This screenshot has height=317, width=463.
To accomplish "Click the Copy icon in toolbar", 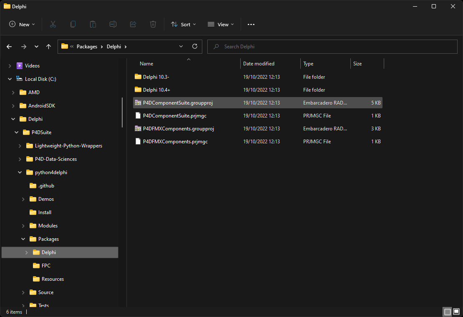I will pyautogui.click(x=73, y=25).
